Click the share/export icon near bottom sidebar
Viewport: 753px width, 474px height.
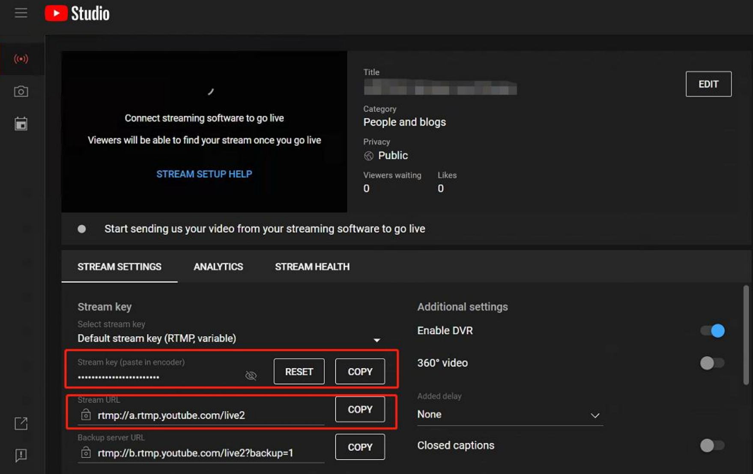point(21,424)
